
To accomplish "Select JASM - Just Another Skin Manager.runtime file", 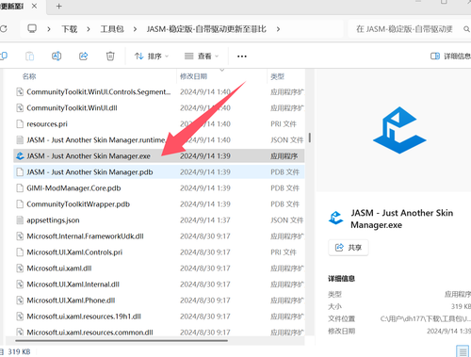I will 159,140.
